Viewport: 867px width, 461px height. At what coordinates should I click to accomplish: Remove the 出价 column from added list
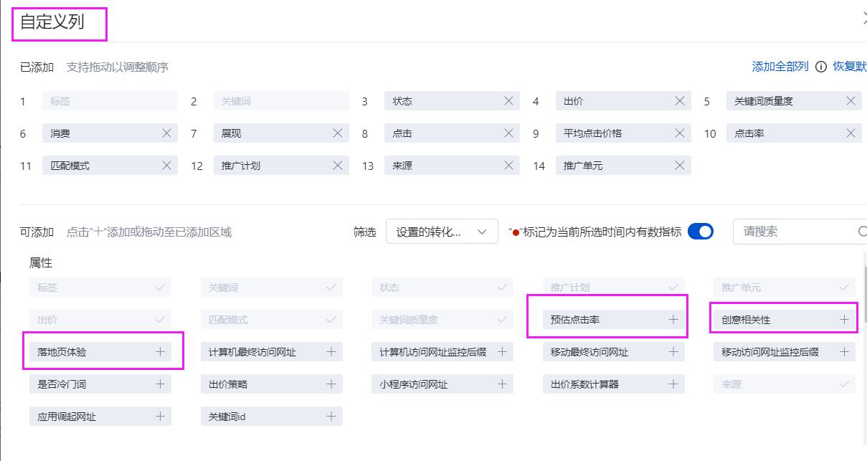[680, 101]
